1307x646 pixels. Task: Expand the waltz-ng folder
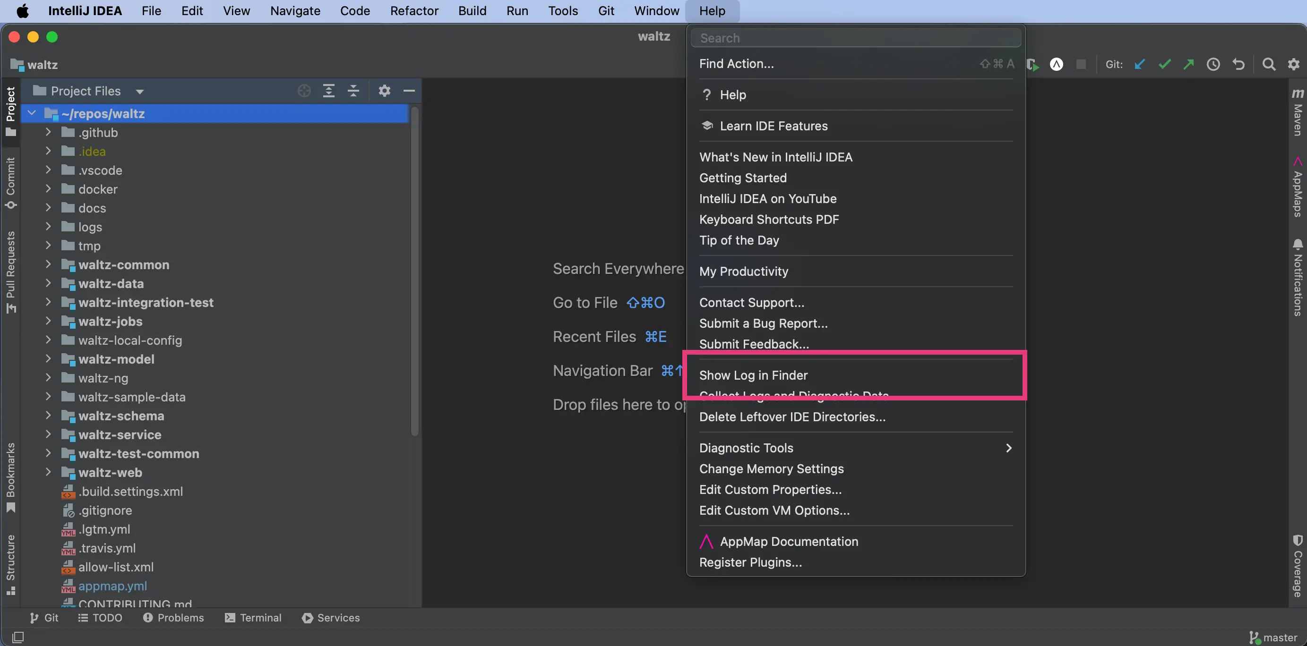(48, 377)
